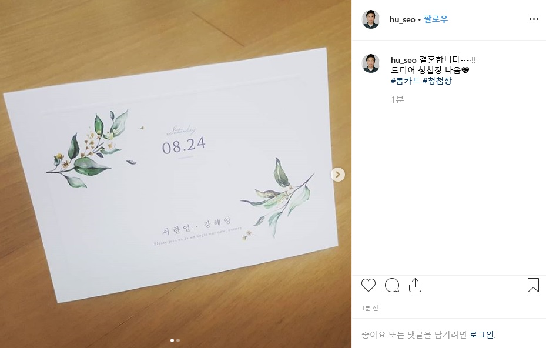This screenshot has width=546, height=348.
Task: Select the second carousel dot indicator
Action: pos(178,340)
